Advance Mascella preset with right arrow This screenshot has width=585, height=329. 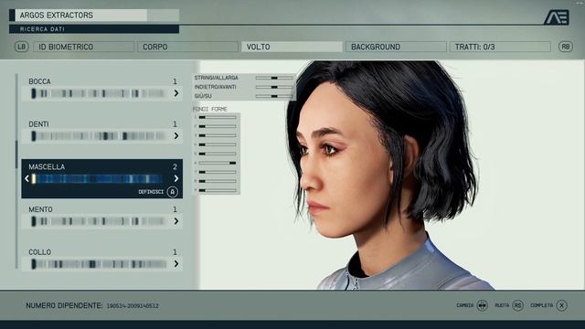pyautogui.click(x=176, y=179)
